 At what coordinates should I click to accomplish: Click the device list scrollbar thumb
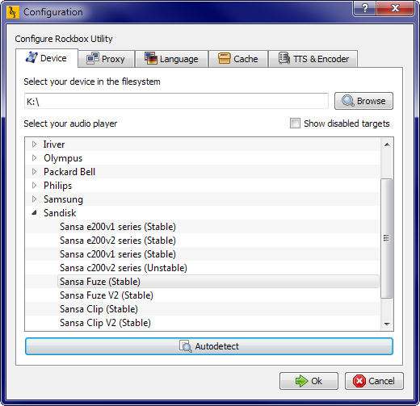click(387, 238)
